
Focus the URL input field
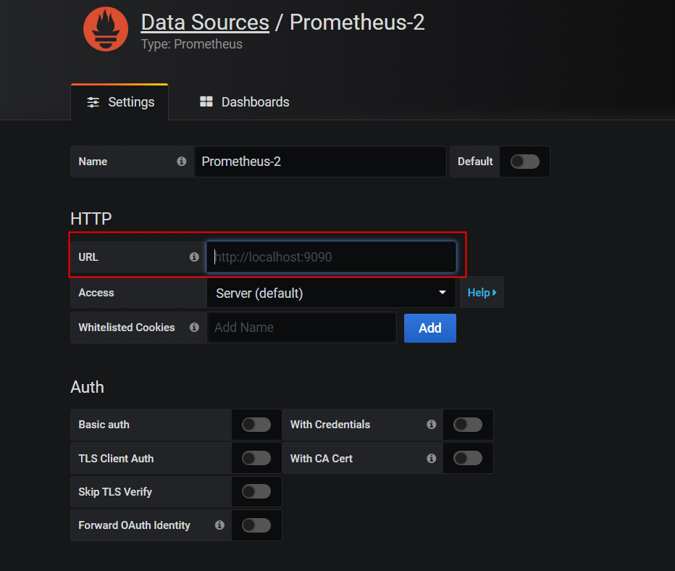(331, 257)
